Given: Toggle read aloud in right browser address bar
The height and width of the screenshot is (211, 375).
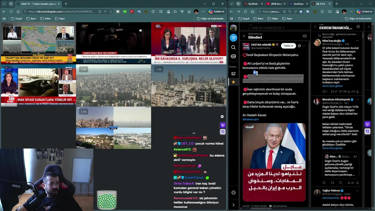Looking at the screenshot, I should [295, 11].
